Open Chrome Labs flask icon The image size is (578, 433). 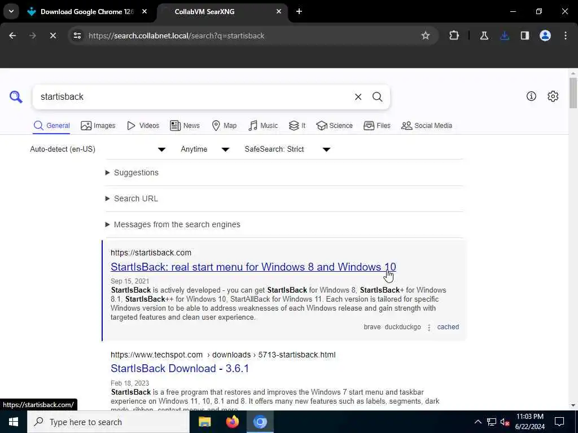(484, 36)
